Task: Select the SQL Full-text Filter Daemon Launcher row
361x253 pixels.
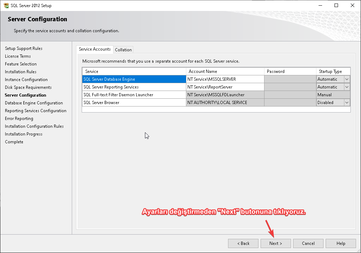Action: 134,95
